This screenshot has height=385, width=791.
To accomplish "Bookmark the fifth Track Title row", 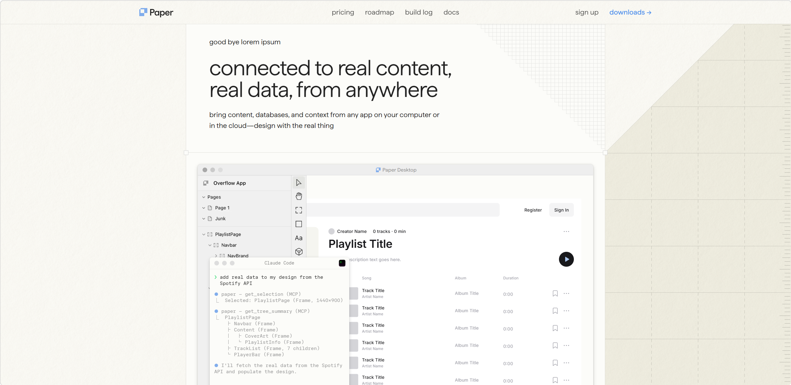I will click(x=555, y=363).
